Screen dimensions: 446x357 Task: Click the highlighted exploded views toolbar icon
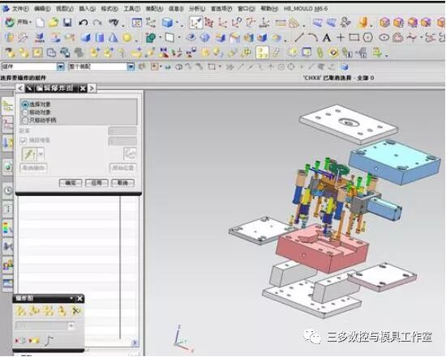coord(262,53)
